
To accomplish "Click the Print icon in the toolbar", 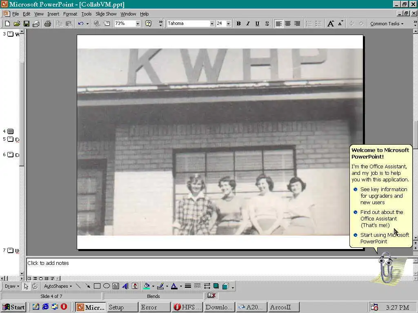I will coord(48,24).
